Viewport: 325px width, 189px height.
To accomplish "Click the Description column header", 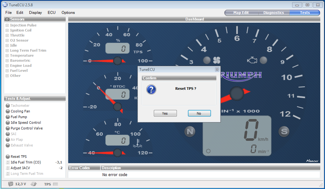I will coord(210,168).
